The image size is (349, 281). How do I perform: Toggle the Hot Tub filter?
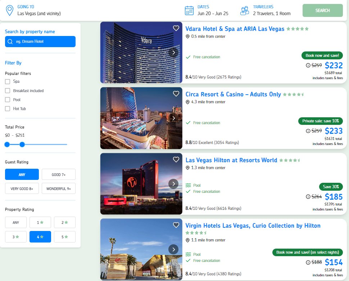[8, 108]
